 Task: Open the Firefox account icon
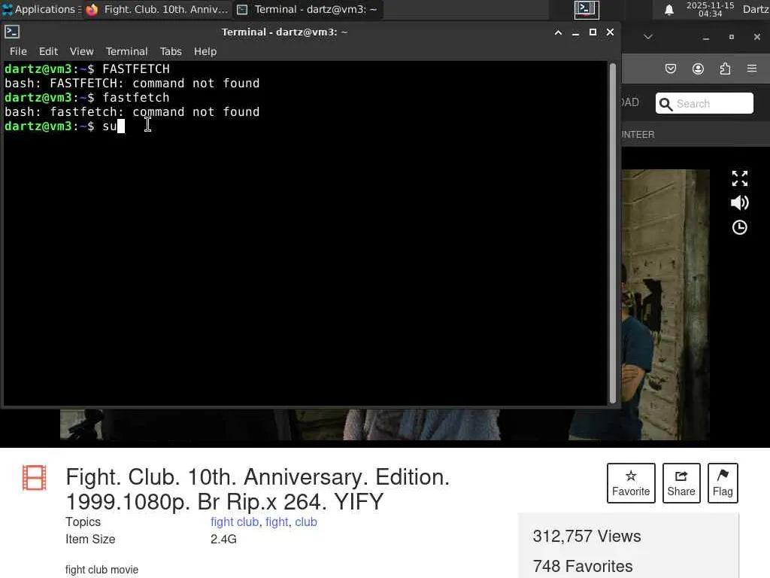pos(698,68)
